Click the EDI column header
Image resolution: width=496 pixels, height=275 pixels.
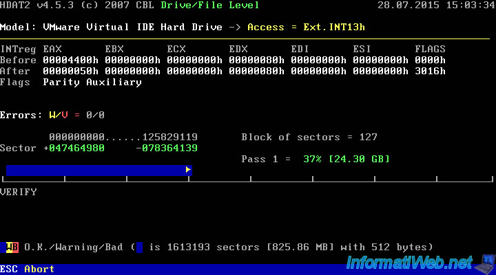click(x=300, y=49)
